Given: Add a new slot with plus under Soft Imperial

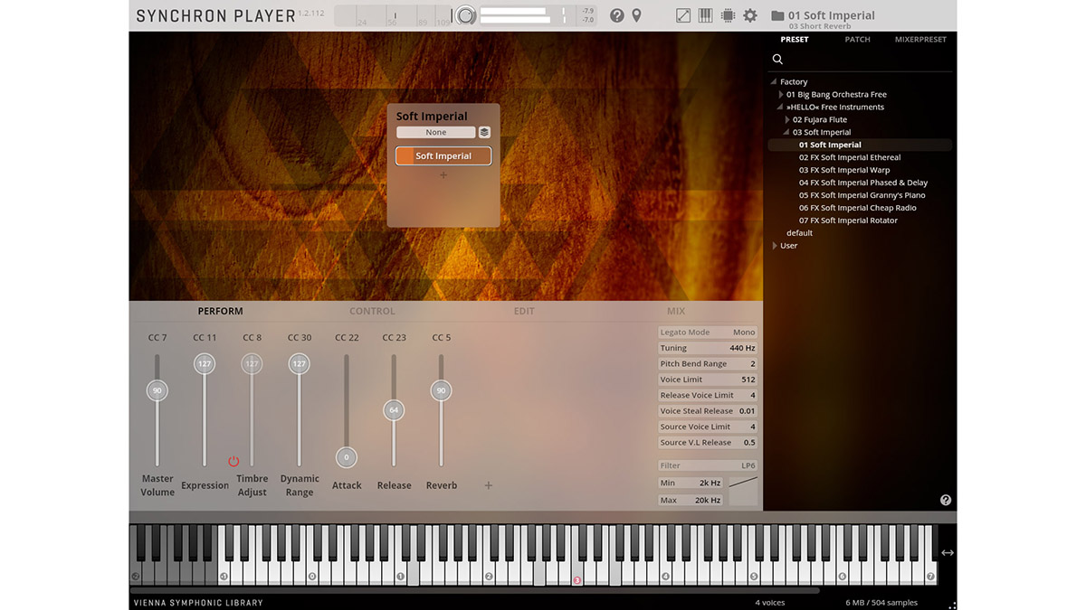Looking at the screenshot, I should pyautogui.click(x=443, y=175).
